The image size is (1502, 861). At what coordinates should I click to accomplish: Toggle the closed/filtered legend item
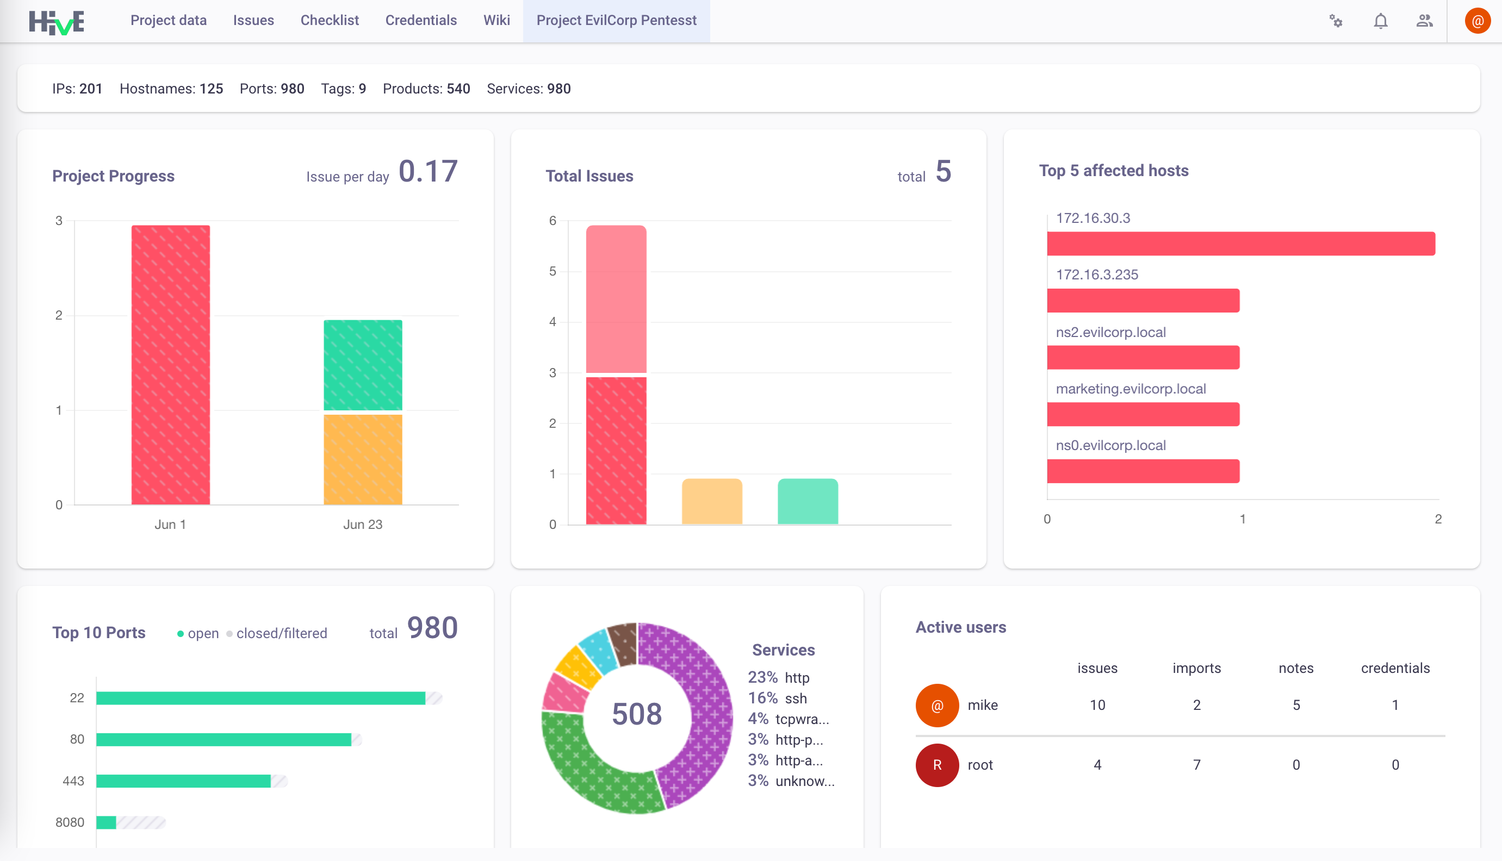pyautogui.click(x=277, y=633)
